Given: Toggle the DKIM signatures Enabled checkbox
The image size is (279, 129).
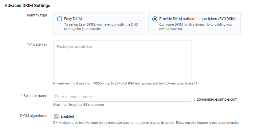Looking at the screenshot, I should [x=56, y=116].
